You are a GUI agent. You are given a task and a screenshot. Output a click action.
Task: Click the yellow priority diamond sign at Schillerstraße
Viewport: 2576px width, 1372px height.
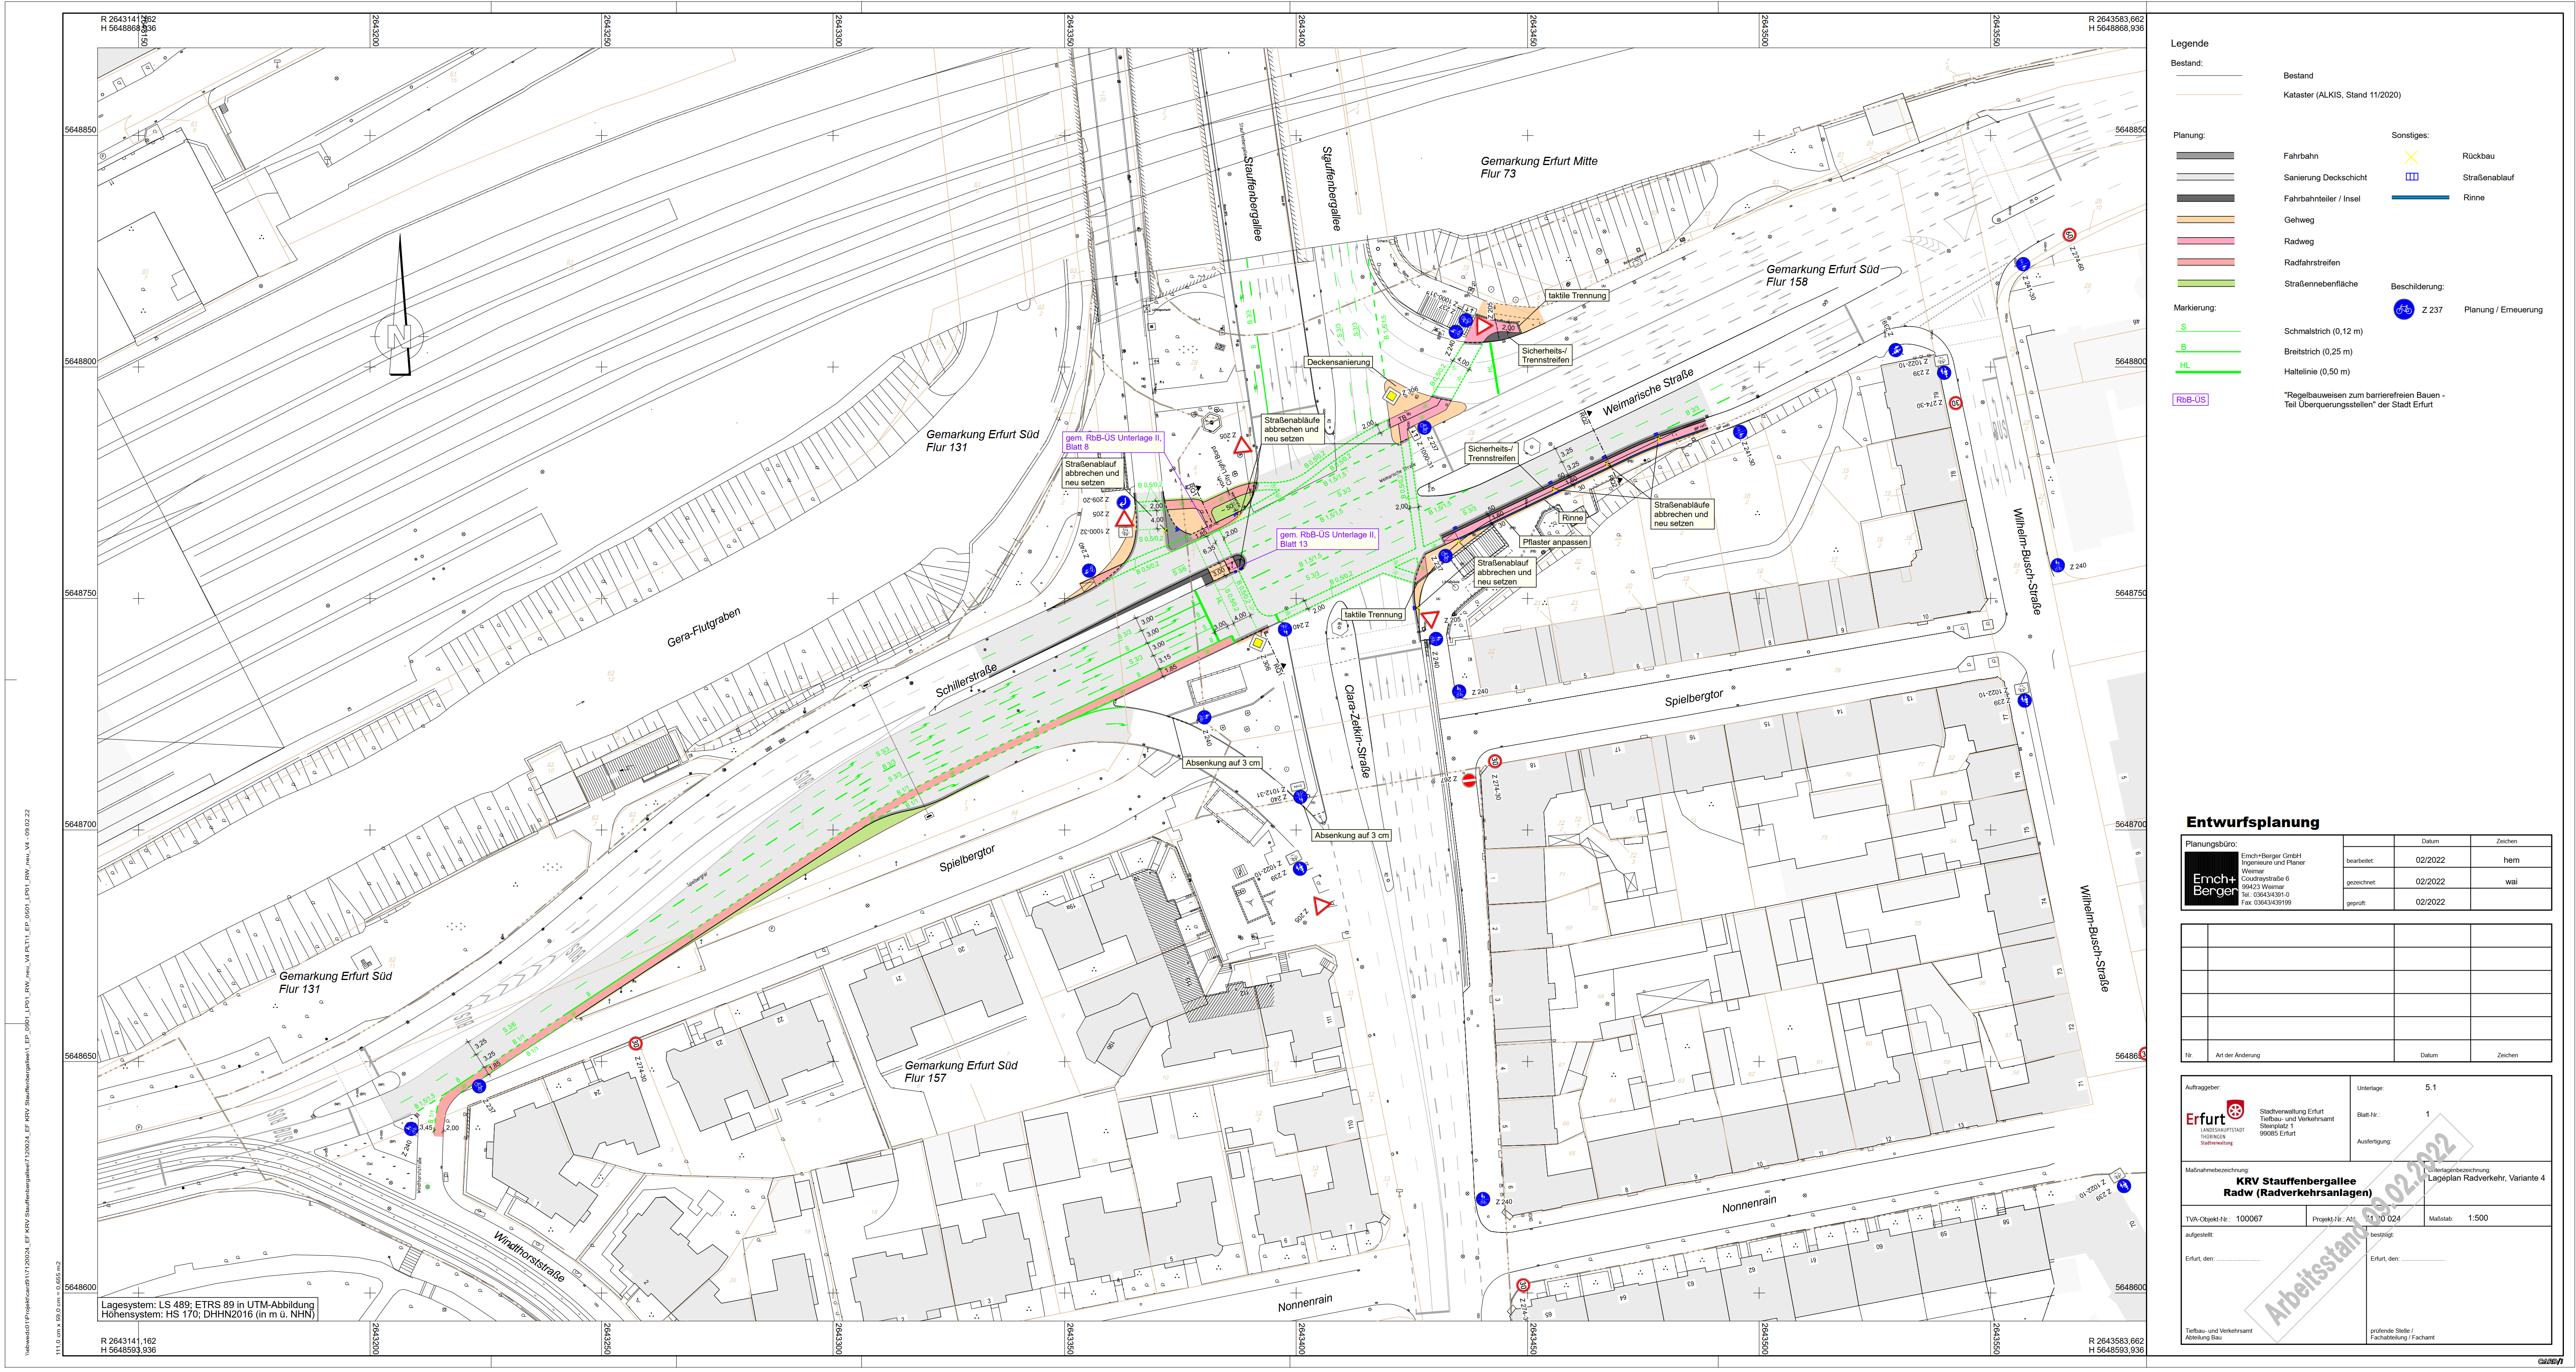click(1258, 644)
